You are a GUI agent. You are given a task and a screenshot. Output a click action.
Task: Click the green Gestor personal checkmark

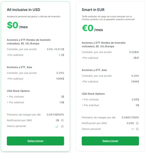pos(57,126)
